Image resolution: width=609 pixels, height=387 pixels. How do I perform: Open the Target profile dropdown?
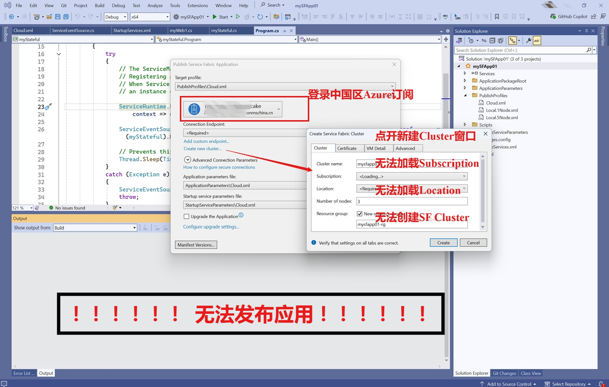392,86
